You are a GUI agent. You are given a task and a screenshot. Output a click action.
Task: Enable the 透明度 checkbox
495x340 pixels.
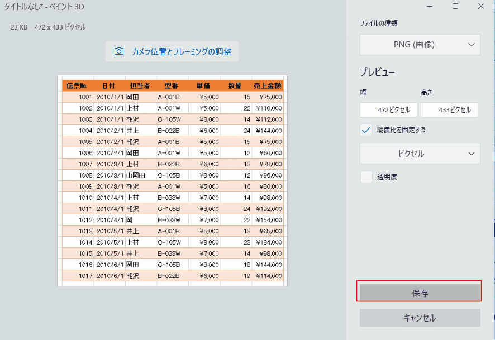366,177
